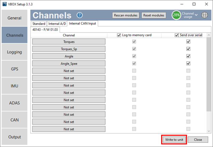Open the Logging settings page

point(14,52)
